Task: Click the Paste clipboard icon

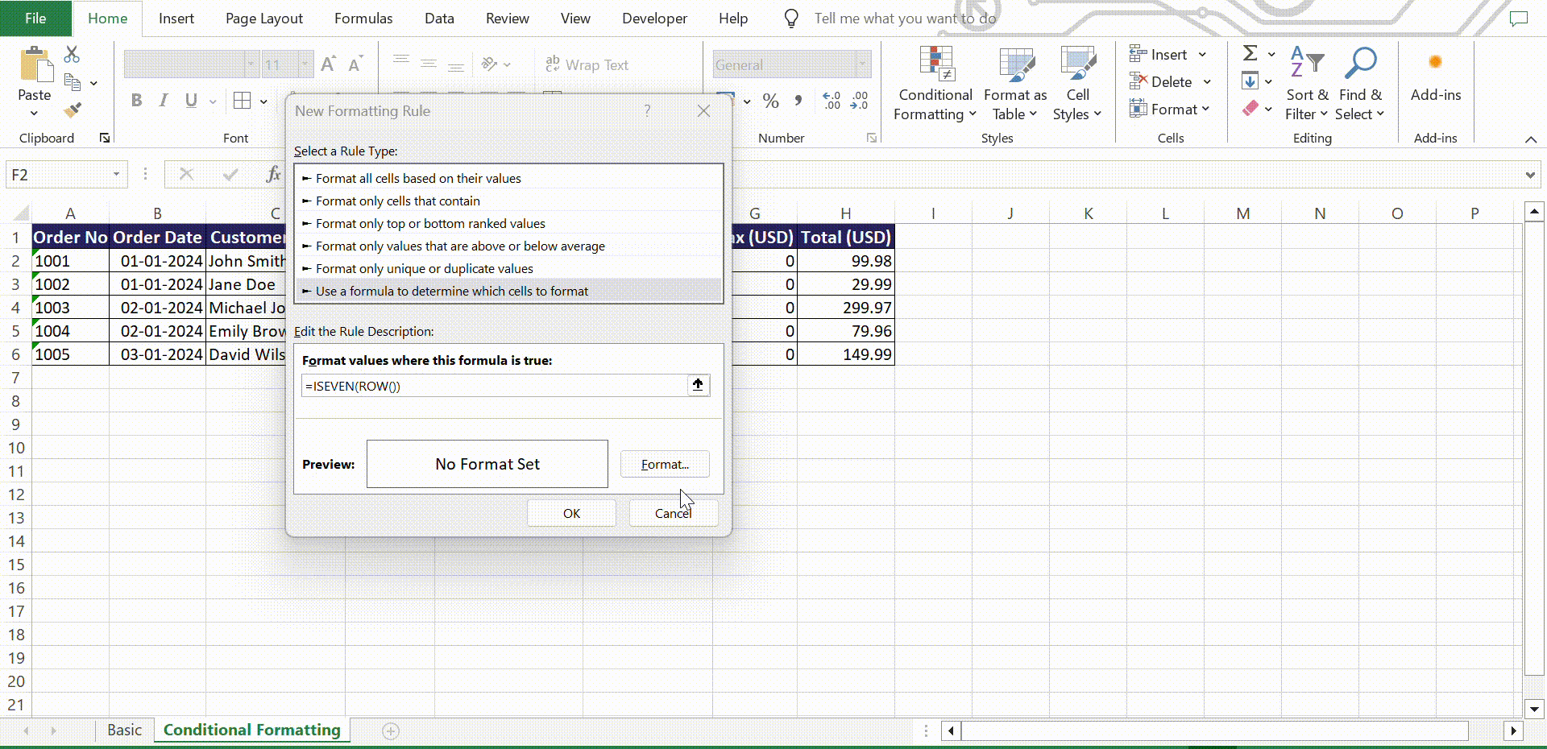Action: pos(35,64)
